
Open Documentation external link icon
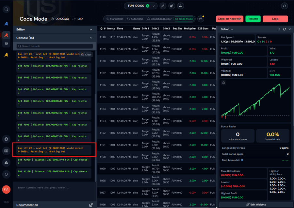click(91, 205)
